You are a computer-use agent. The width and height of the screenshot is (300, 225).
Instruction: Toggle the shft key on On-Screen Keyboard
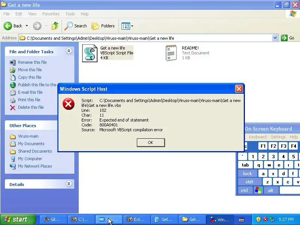[x=249, y=182]
